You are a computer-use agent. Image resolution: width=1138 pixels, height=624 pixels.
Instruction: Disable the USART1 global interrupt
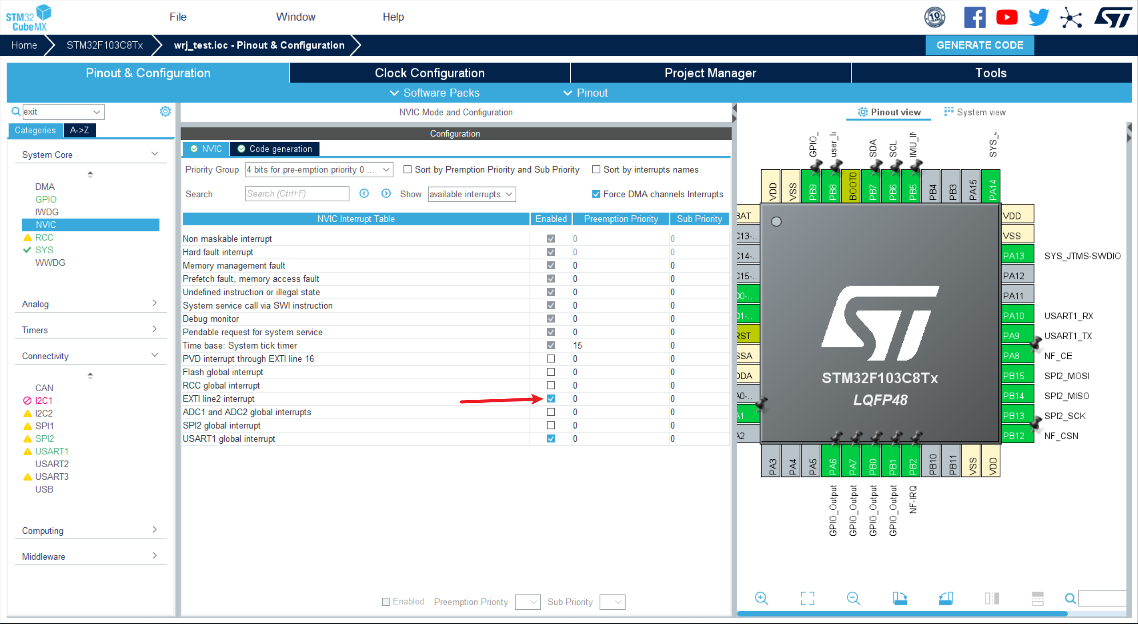[x=550, y=438]
